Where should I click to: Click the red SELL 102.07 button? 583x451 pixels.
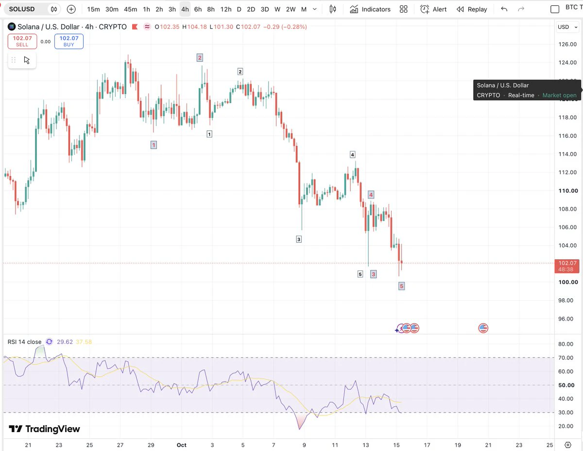22,41
